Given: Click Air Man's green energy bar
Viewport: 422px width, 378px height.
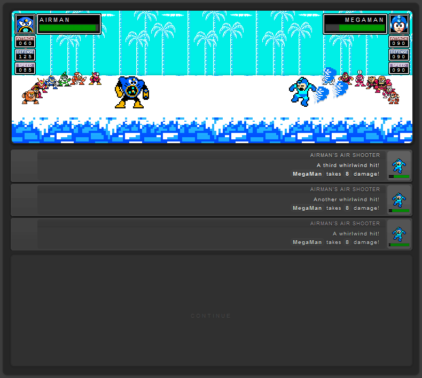Looking at the screenshot, I should (69, 28).
